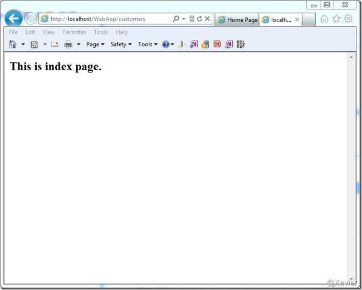Viewport: 362px width, 290px height.
Task: Open the Tools menu in menu bar
Action: [x=101, y=32]
